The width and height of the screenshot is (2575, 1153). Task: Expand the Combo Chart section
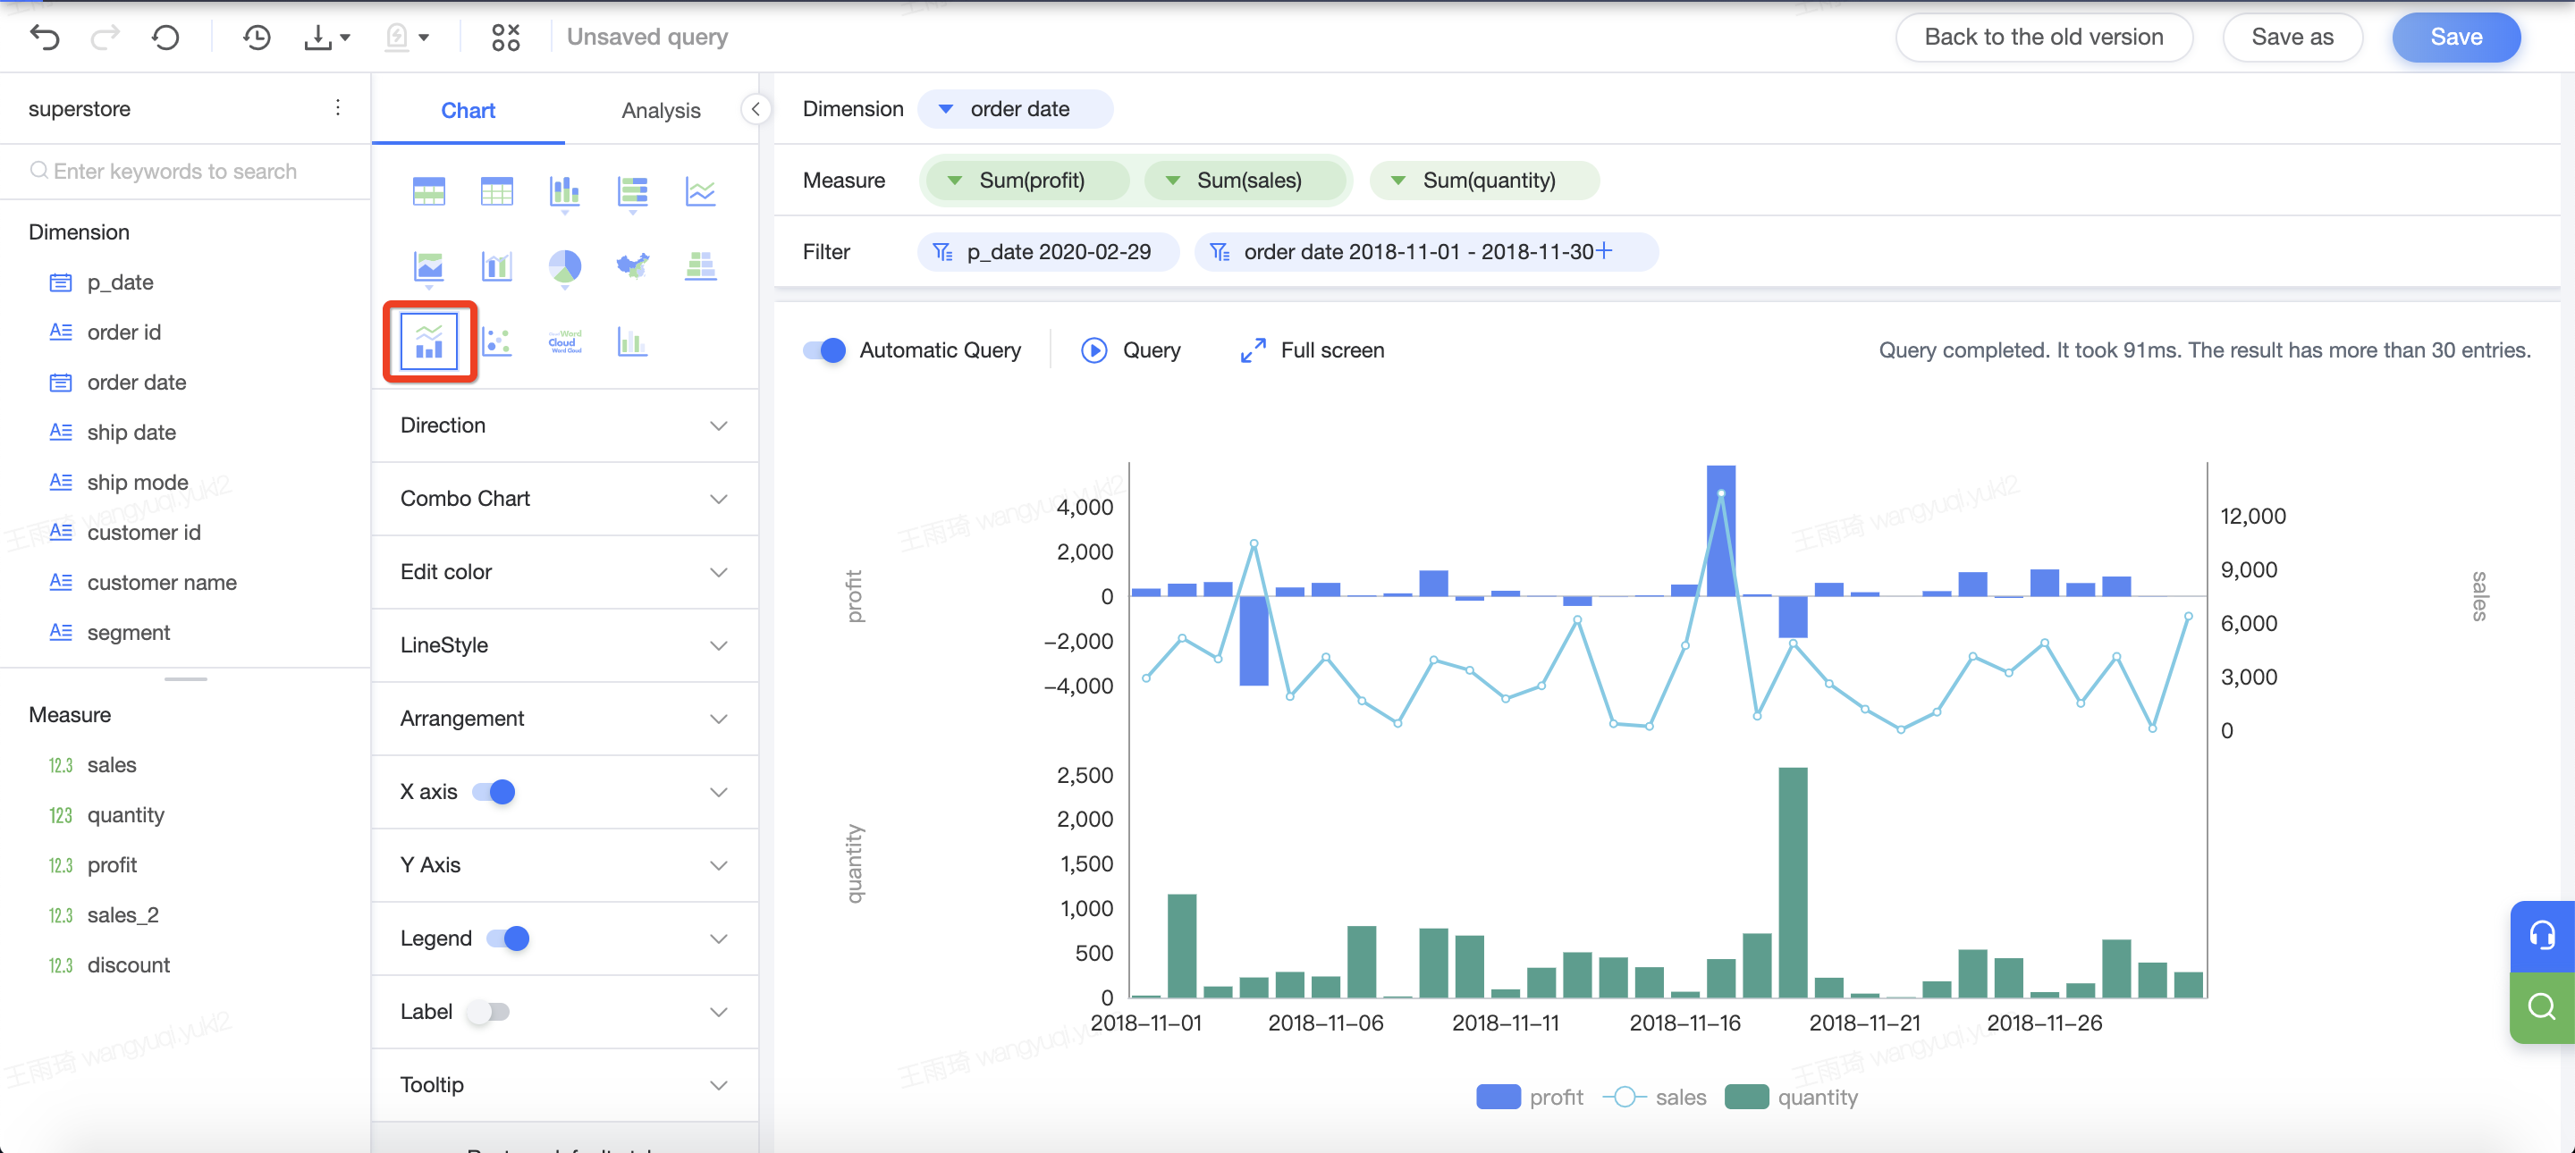[565, 499]
